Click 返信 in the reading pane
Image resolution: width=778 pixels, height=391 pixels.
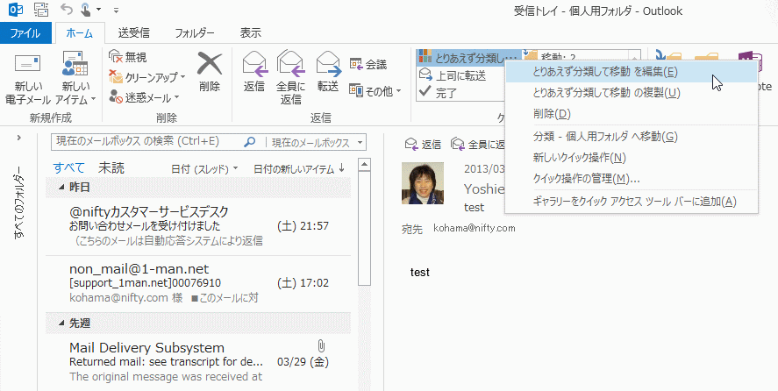[424, 145]
